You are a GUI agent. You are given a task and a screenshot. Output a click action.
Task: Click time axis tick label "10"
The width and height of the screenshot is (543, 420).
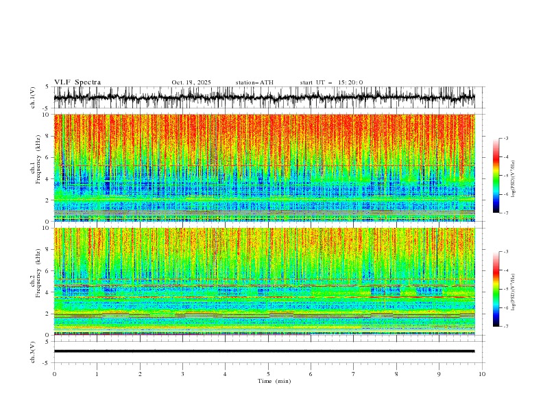482,374
